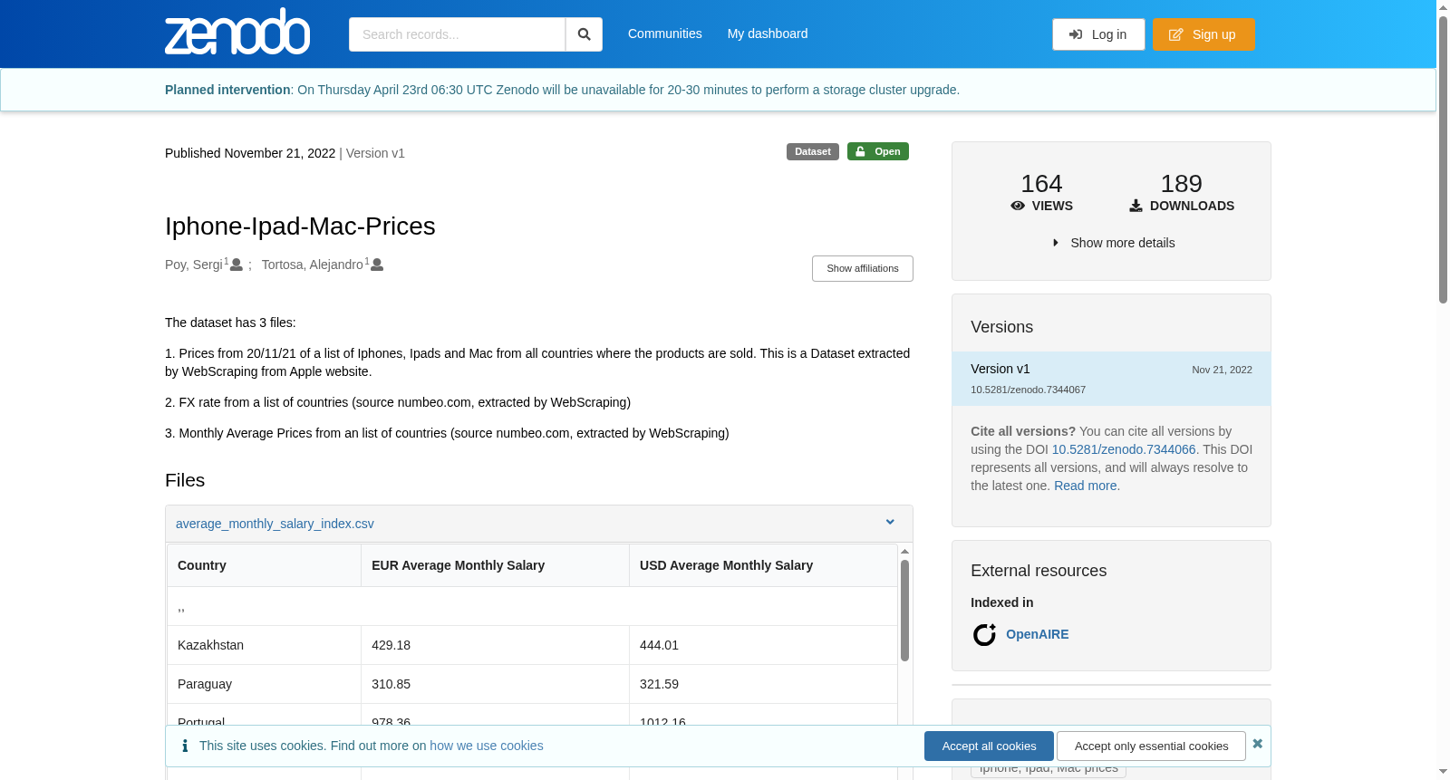
Task: Click the EUR Average Monthly Salary header
Action: pyautogui.click(x=495, y=565)
